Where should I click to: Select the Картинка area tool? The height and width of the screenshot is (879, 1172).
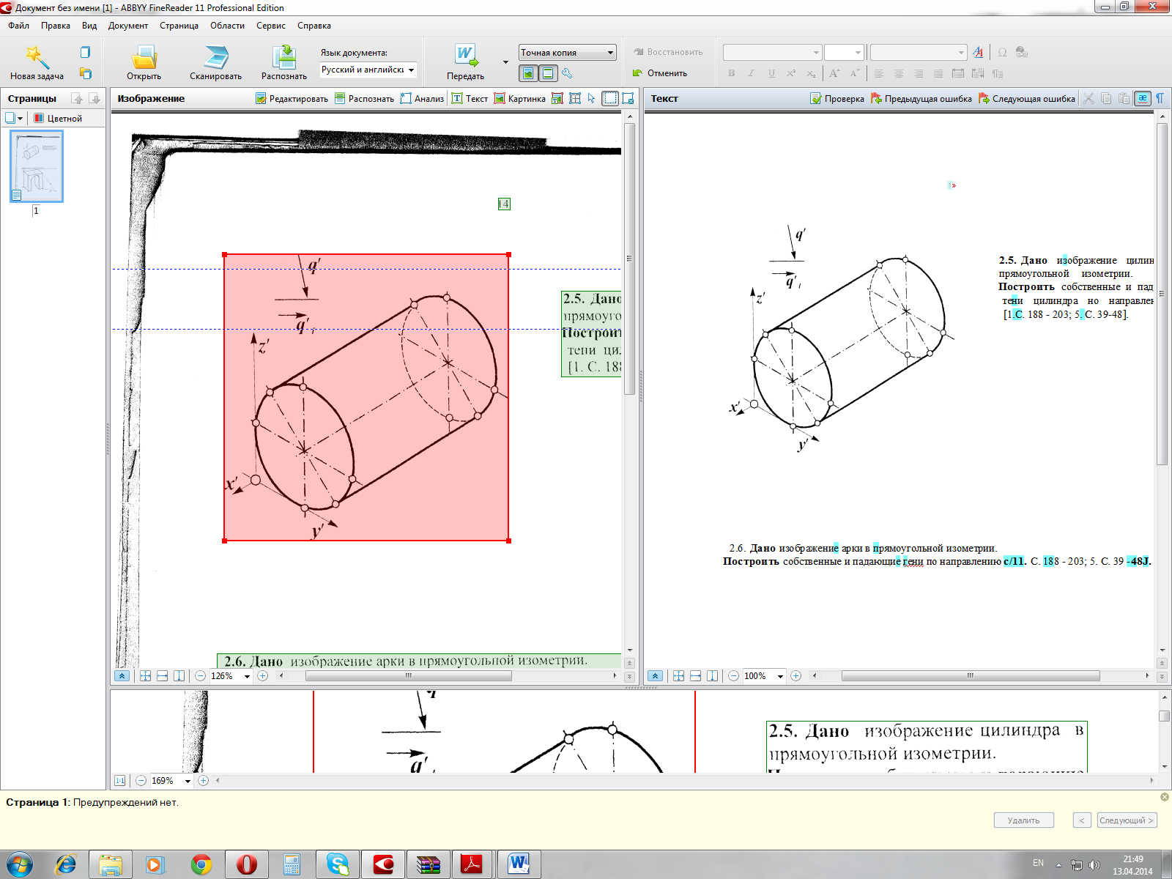click(x=519, y=99)
